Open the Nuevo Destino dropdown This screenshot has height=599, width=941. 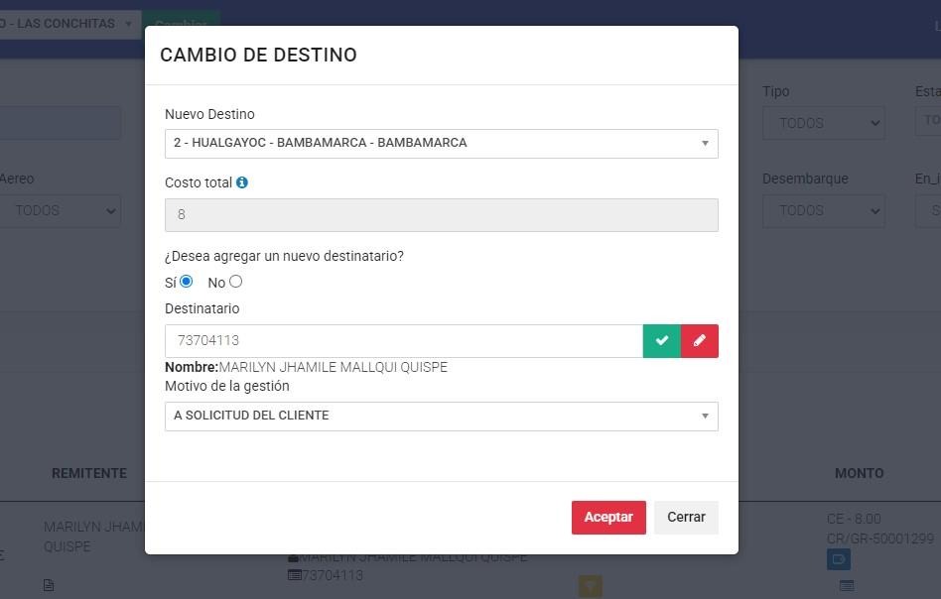coord(441,143)
